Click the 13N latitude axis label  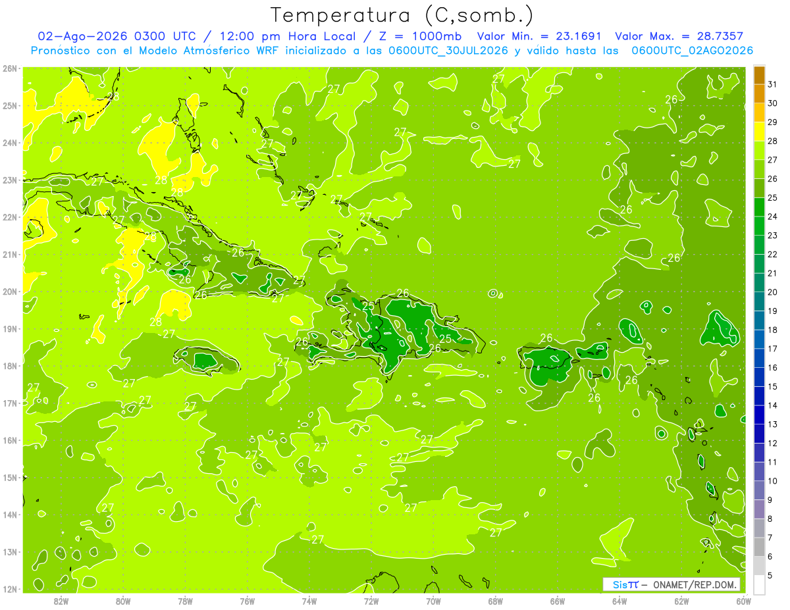tap(10, 551)
